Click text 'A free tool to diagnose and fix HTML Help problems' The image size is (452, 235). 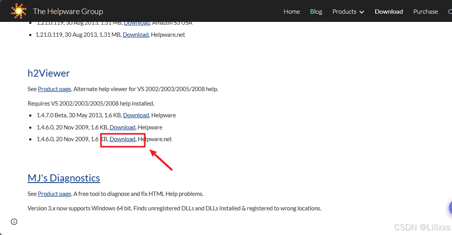click(x=138, y=194)
